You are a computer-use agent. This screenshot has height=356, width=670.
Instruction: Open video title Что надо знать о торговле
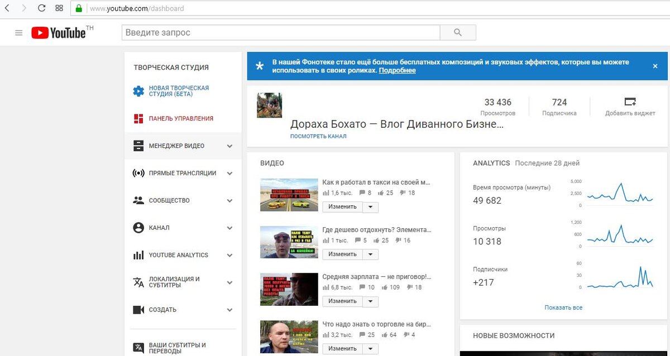(x=377, y=324)
